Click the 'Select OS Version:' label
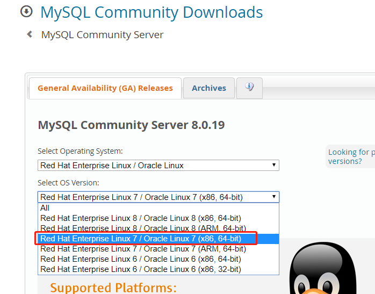The image size is (375, 294). click(x=68, y=183)
